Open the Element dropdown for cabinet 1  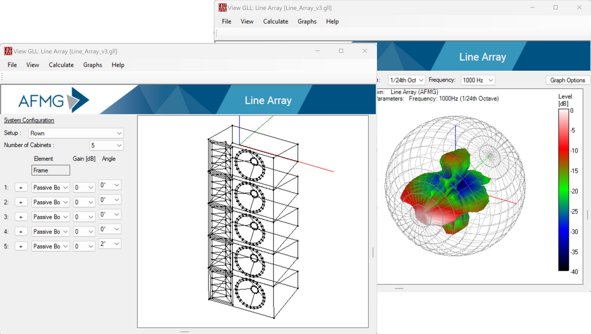point(50,187)
